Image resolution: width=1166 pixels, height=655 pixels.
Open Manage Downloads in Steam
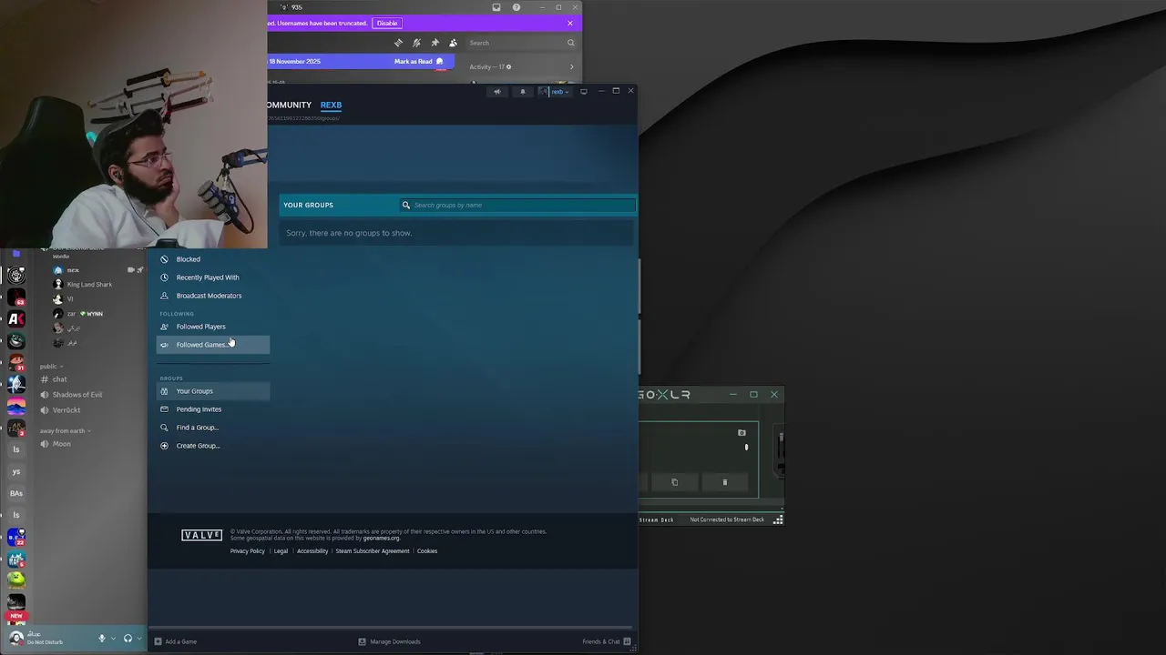click(x=390, y=641)
